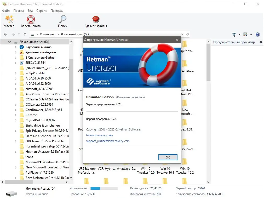Select CentBrowser_4.3.9.248_x64 tree folder
264x199 pixels.
click(x=44, y=110)
